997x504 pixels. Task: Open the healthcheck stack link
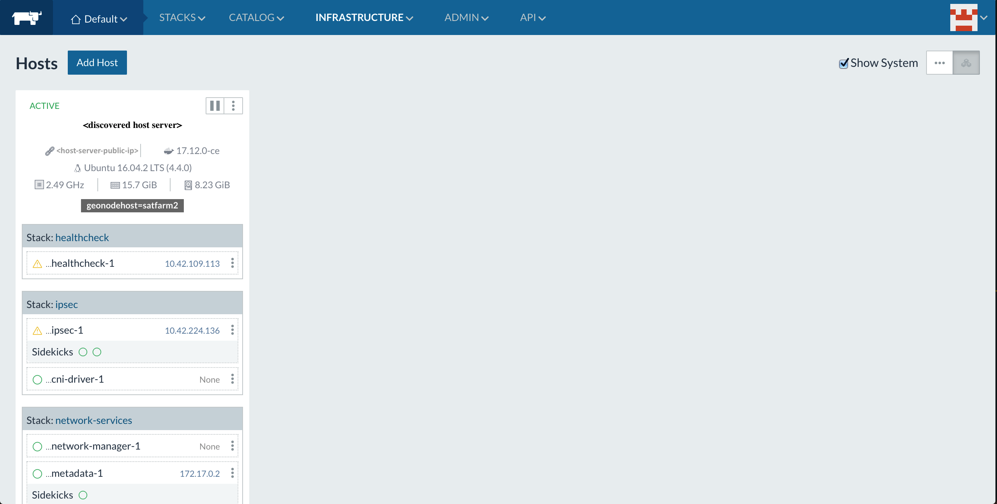tap(82, 238)
